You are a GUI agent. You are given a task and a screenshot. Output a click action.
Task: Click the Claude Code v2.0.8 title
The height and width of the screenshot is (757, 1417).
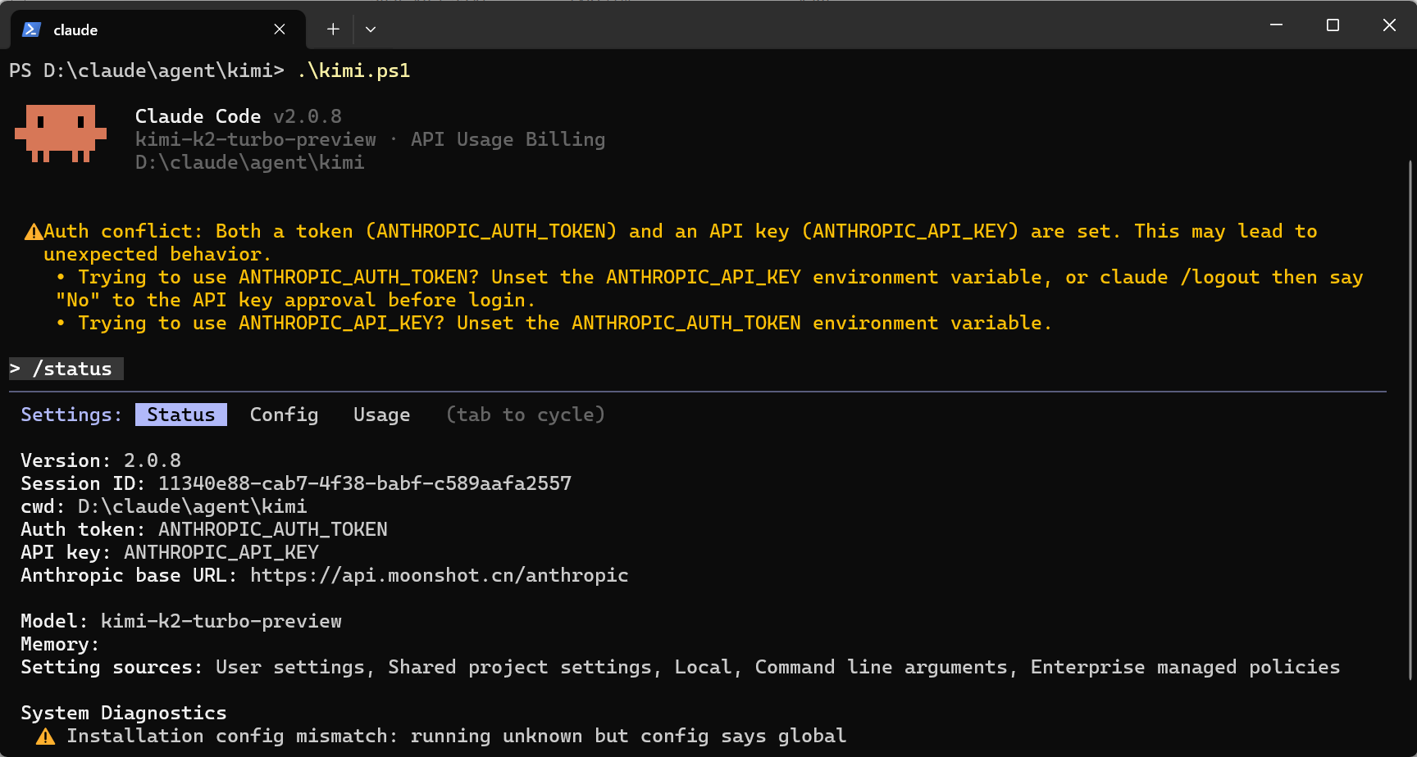(239, 116)
